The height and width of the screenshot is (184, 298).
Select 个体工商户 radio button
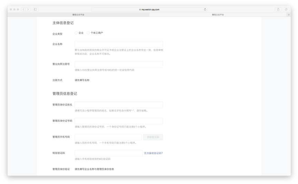(x=88, y=33)
